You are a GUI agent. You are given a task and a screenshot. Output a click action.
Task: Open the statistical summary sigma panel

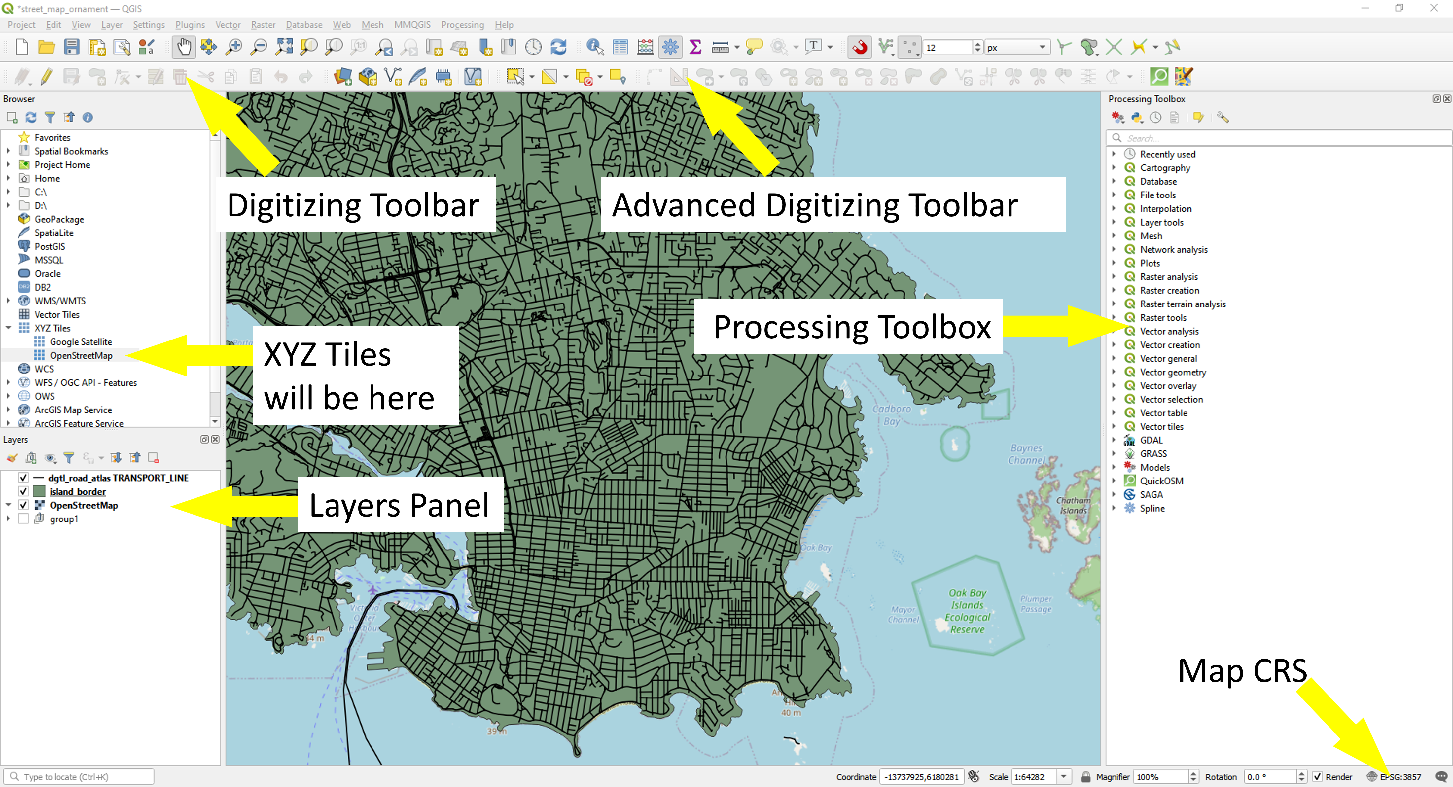[x=695, y=47]
